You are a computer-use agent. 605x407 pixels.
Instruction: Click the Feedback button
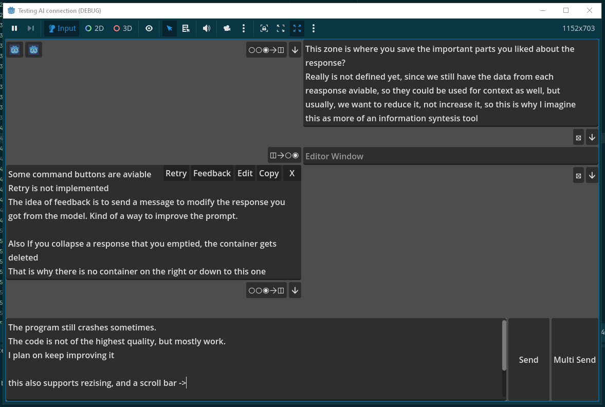tap(212, 173)
